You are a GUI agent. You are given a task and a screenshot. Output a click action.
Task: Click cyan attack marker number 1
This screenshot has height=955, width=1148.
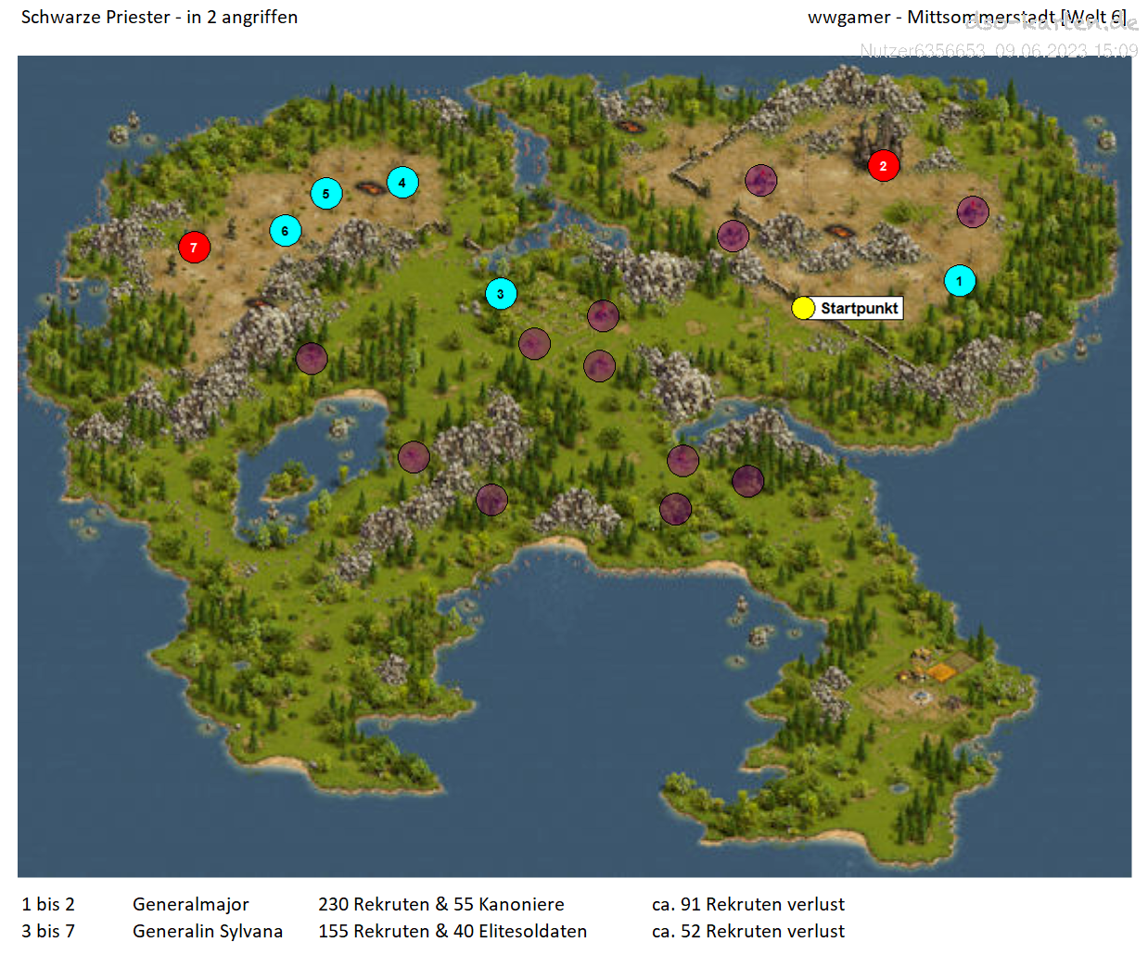pyautogui.click(x=959, y=280)
